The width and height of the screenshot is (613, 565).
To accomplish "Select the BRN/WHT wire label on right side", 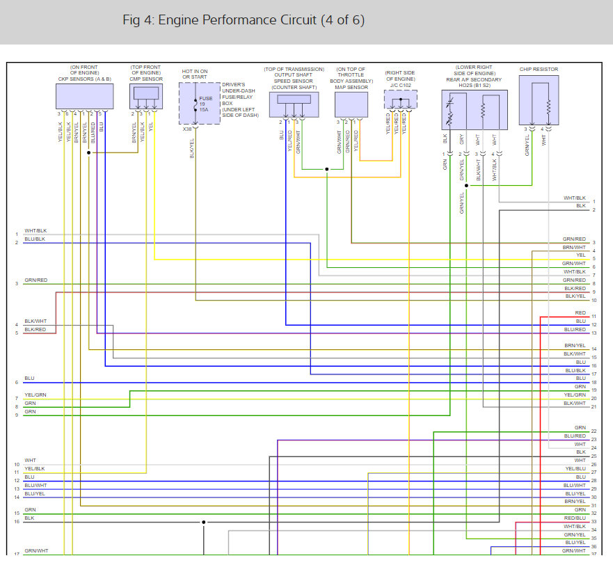I will (x=574, y=247).
